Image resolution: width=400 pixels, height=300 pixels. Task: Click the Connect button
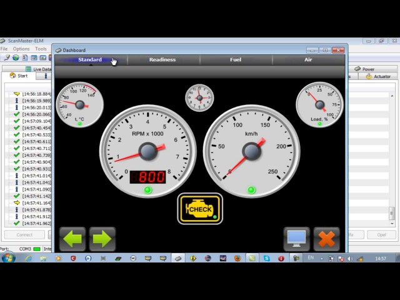coord(24,235)
